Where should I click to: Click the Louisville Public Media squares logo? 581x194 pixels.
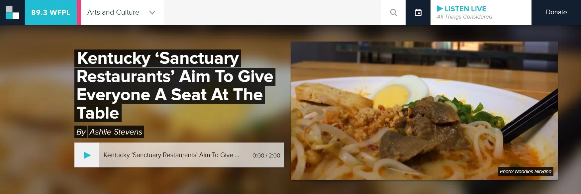pos(12,12)
